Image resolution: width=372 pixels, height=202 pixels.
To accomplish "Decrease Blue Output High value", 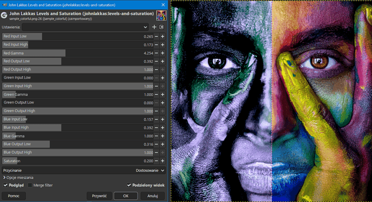I will click(156, 152).
